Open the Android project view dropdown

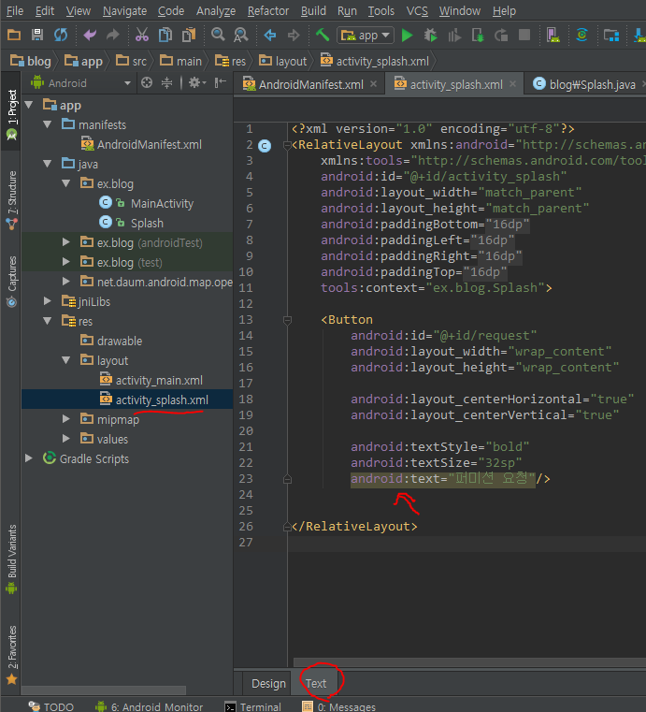80,83
